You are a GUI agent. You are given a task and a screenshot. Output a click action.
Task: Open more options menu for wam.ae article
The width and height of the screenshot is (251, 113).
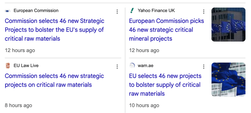[x=204, y=67]
